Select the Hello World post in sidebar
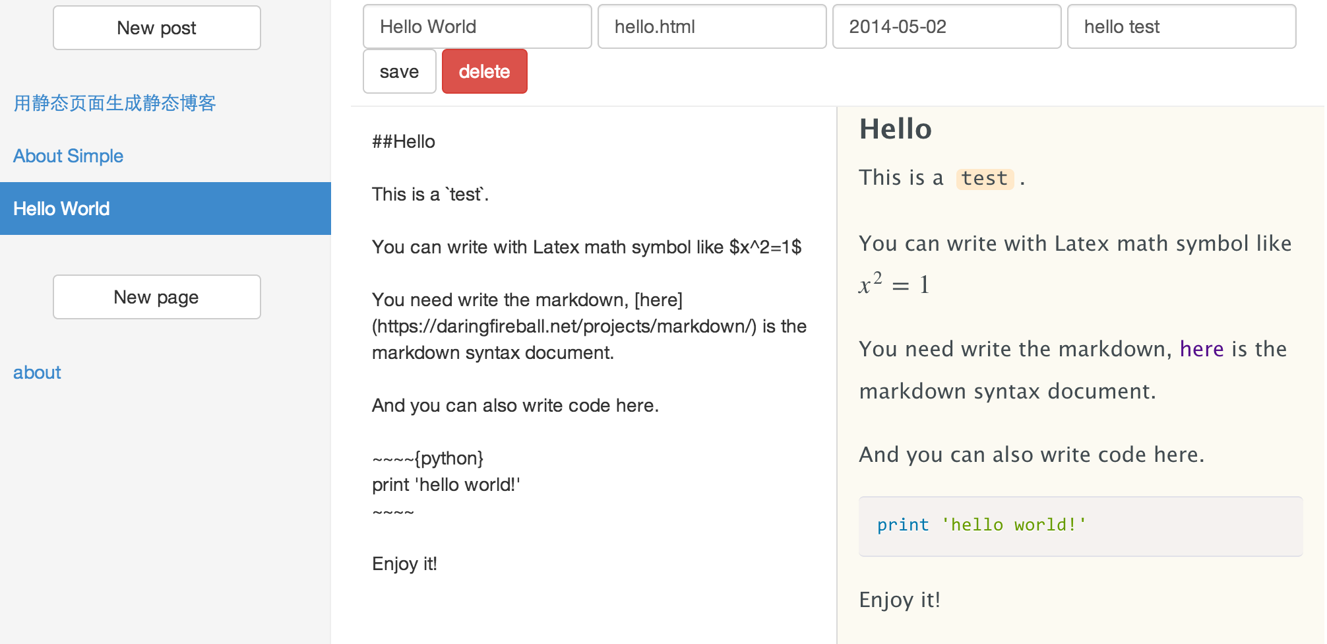Image resolution: width=1327 pixels, height=644 pixels. click(x=165, y=209)
